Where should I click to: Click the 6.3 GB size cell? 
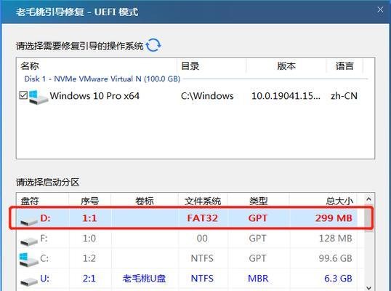(338, 278)
